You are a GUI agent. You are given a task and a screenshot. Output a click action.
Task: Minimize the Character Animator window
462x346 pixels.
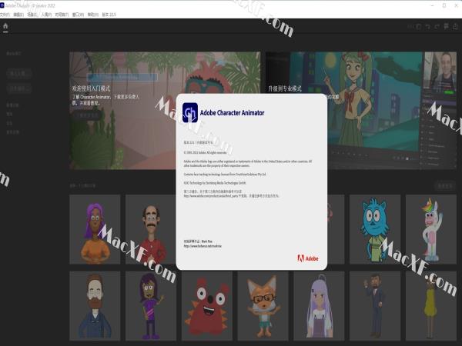[x=432, y=5]
